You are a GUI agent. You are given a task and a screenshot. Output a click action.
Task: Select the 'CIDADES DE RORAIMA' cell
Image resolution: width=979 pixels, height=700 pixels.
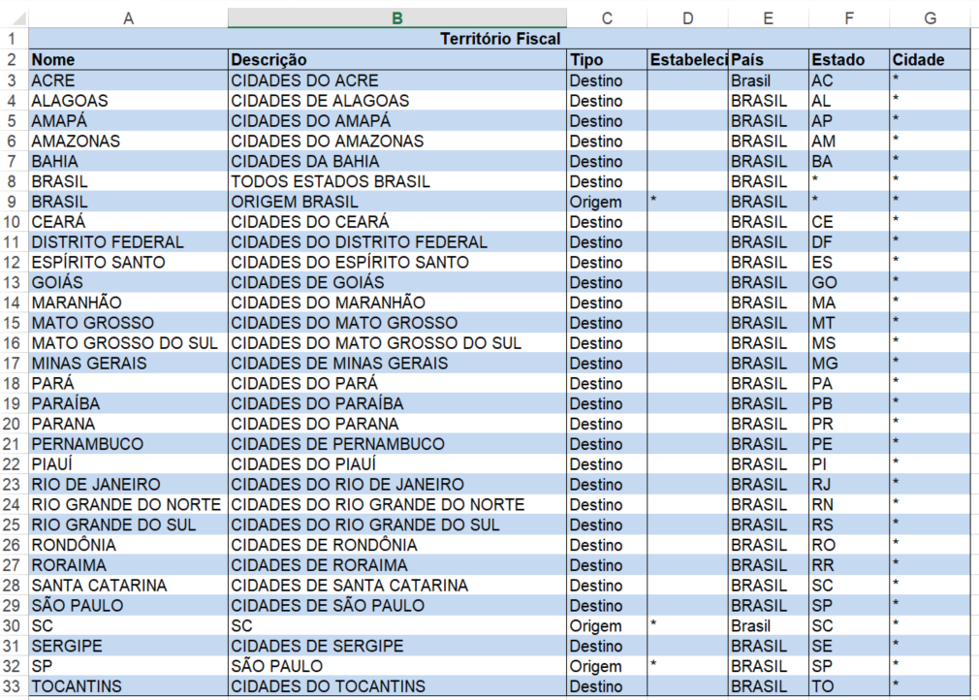pos(397,565)
